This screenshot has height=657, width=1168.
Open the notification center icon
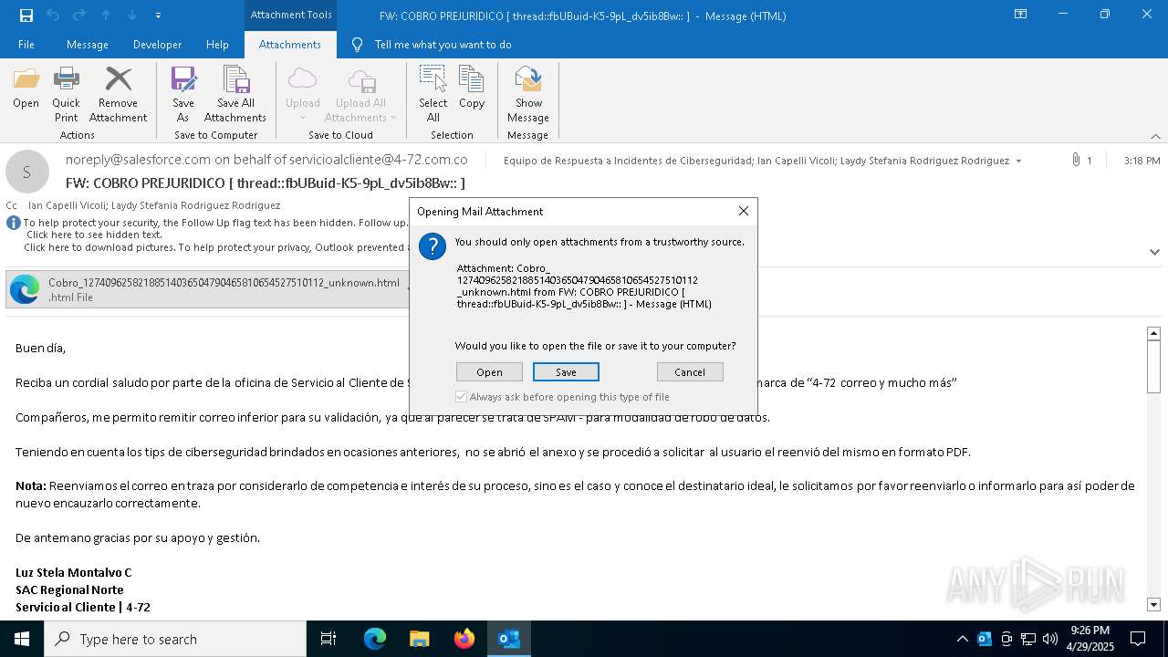(x=1138, y=639)
